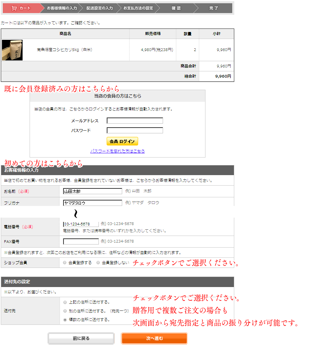Viewport: 309px width, 351px height.
Task: Open the パスワードを忘れた方はこちら link
Action: tap(118, 151)
